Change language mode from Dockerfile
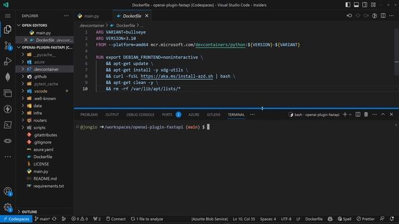This screenshot has width=399, height=224. click(314, 219)
